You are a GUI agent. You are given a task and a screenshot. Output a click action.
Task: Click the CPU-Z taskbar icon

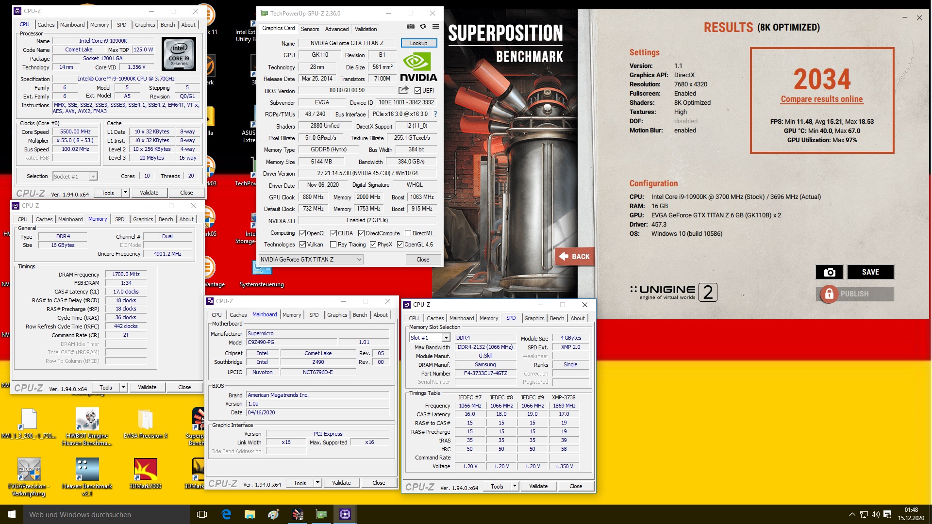click(345, 514)
